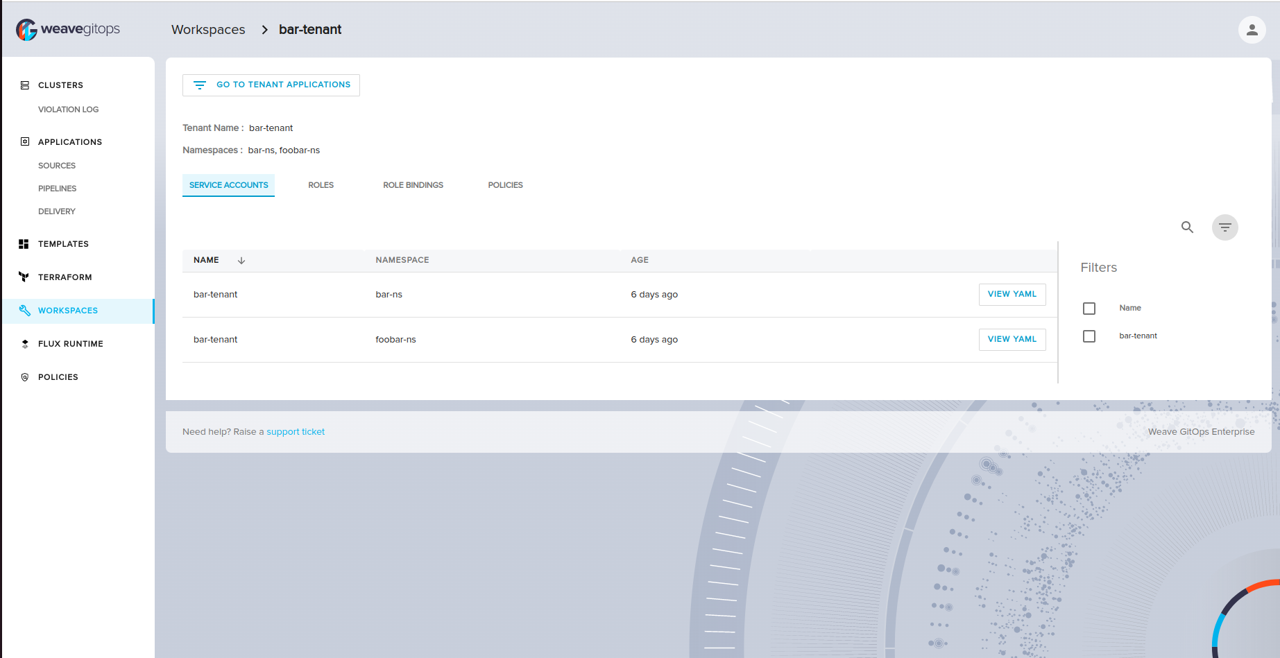Open Sources in the sidebar
1280x658 pixels.
click(x=57, y=166)
